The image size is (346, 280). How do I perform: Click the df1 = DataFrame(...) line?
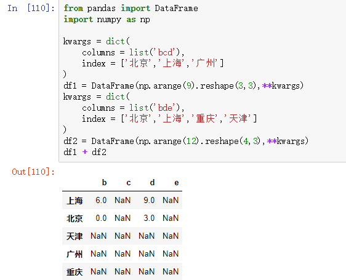(x=183, y=86)
